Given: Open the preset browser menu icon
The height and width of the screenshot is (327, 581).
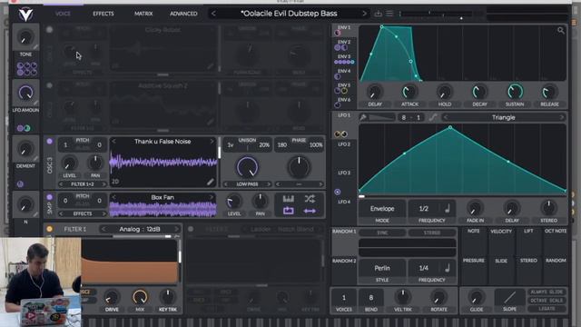Looking at the screenshot, I should pos(389,14).
